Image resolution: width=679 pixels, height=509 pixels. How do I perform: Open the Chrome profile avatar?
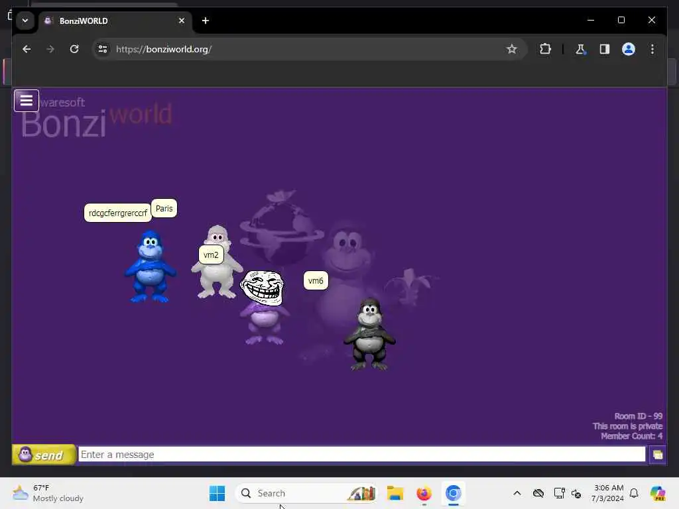629,49
